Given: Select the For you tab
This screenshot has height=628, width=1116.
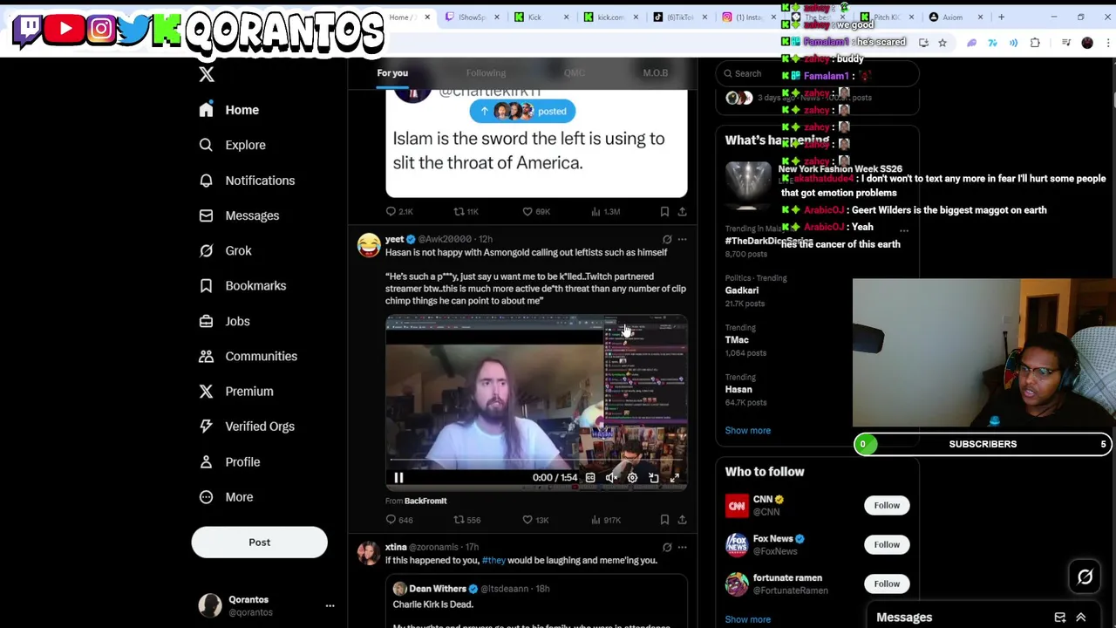Looking at the screenshot, I should click(392, 73).
